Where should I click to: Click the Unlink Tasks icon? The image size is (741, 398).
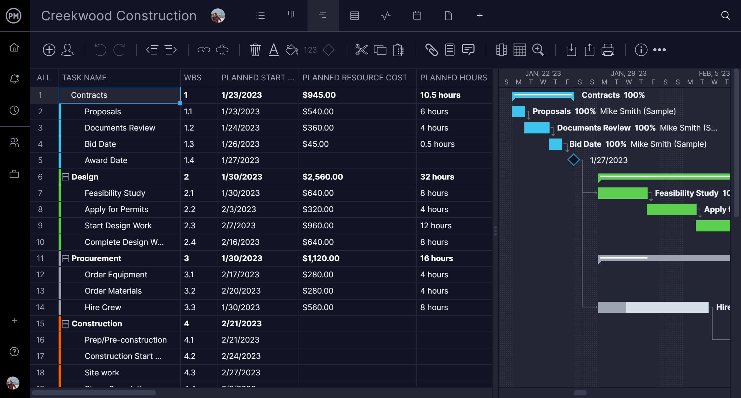click(223, 50)
